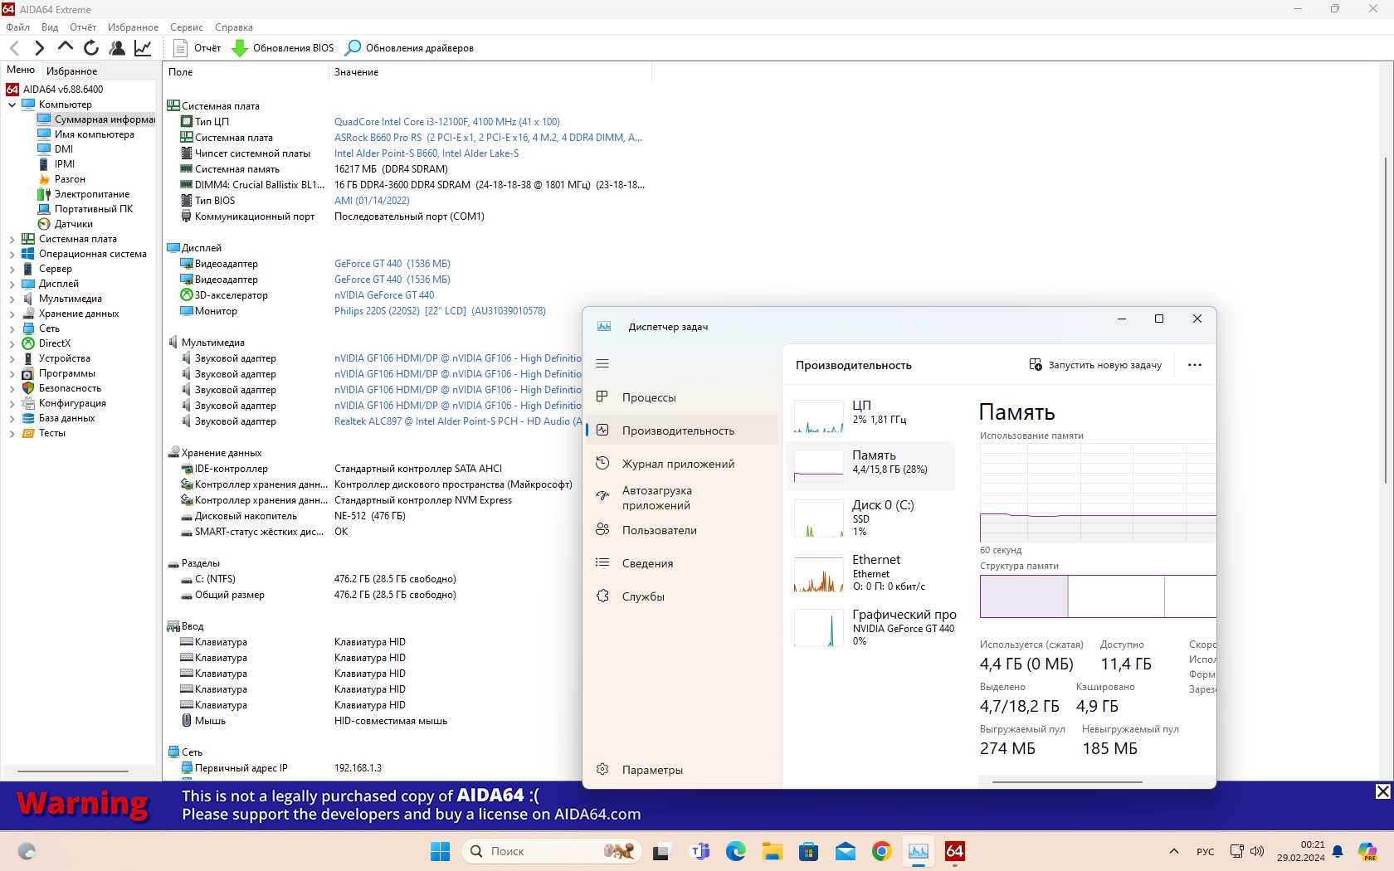Image resolution: width=1394 pixels, height=871 pixels.
Task: Open Сведения in Task Manager
Action: [x=682, y=563]
